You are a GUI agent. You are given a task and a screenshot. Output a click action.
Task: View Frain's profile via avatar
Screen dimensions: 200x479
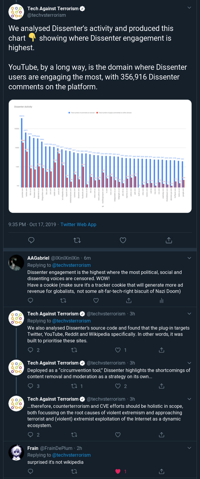[x=16, y=452]
